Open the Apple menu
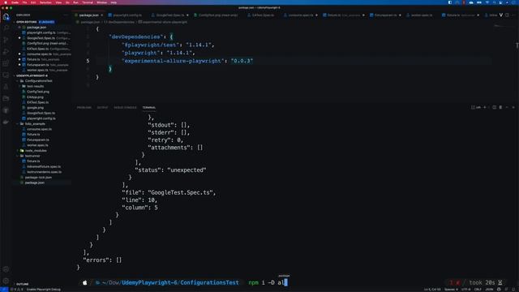The image size is (519, 292). 6,2
